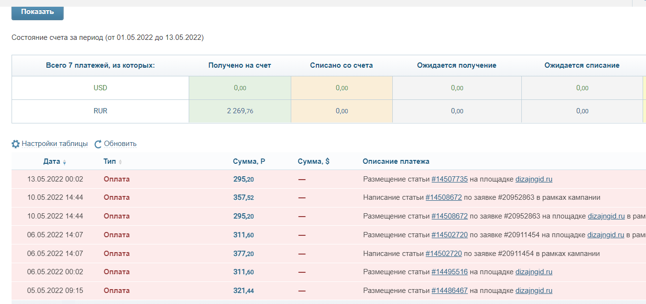Visit dizajngid.ru link in 05.05.2022 row
646x304 pixels.
[533, 291]
